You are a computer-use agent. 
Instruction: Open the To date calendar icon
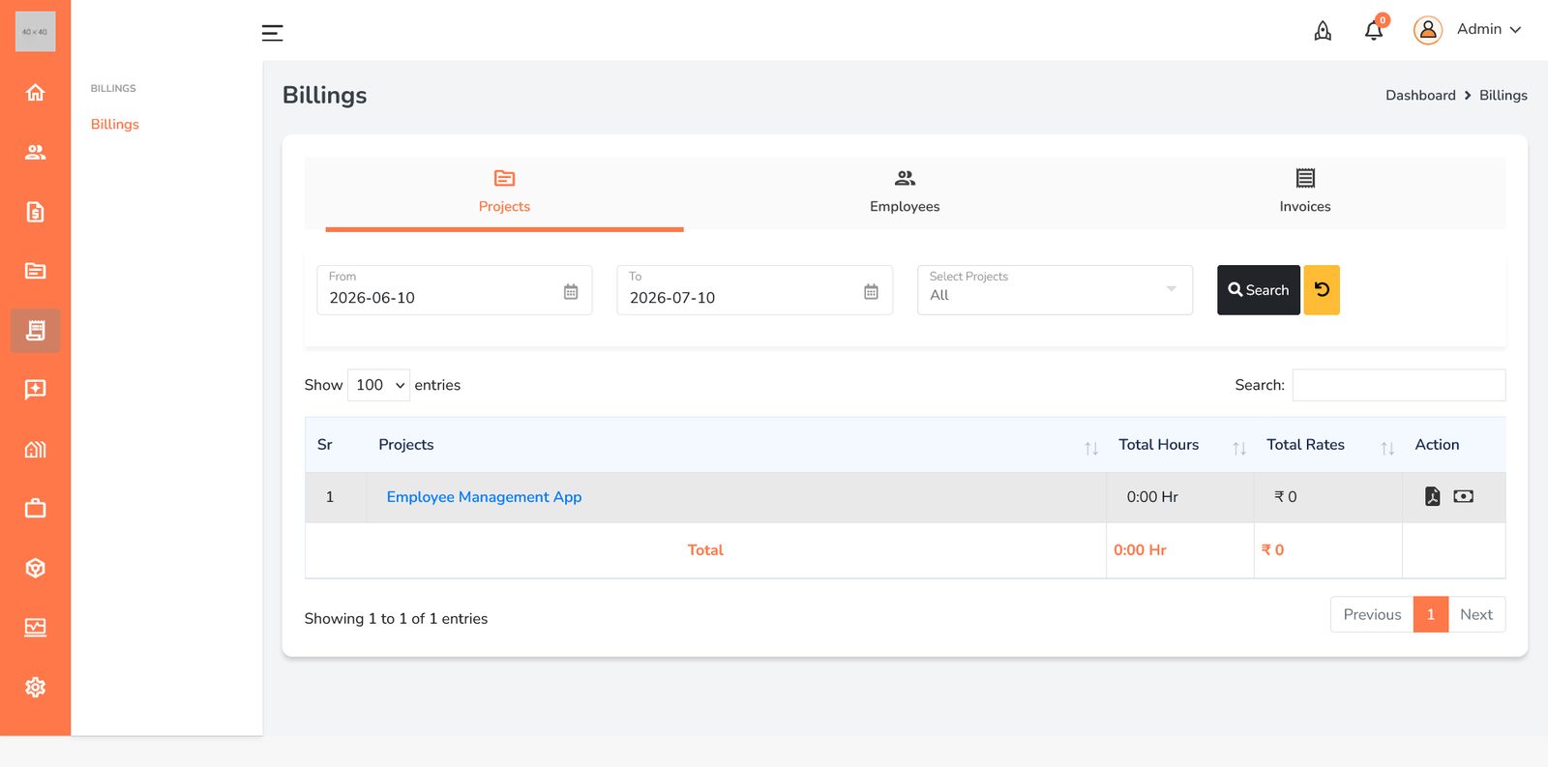(x=871, y=292)
